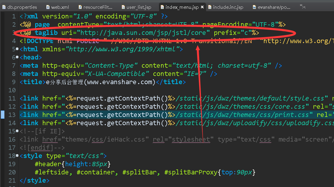Open the web.xml editor tab
The image size is (334, 187).
[58, 7]
